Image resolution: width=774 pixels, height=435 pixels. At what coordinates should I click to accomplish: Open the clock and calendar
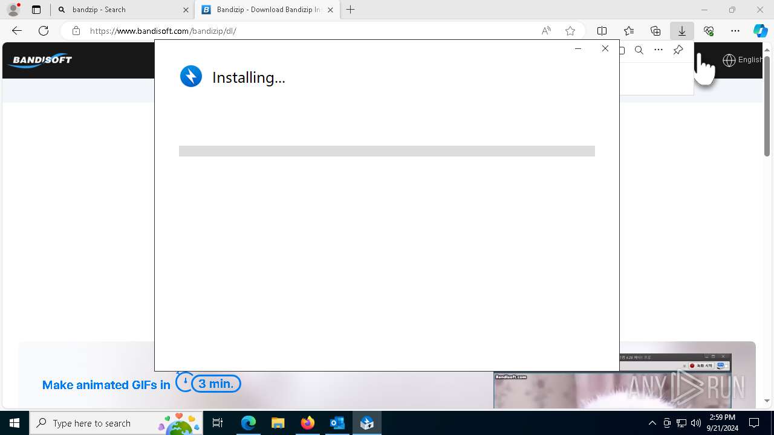(722, 423)
